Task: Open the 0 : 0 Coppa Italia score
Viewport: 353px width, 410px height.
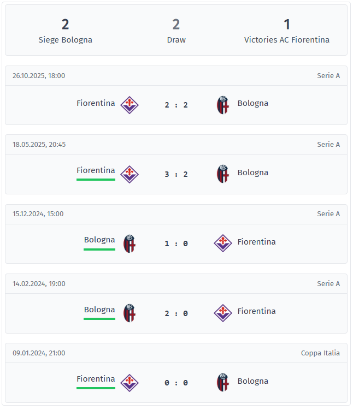Action: coord(176,383)
